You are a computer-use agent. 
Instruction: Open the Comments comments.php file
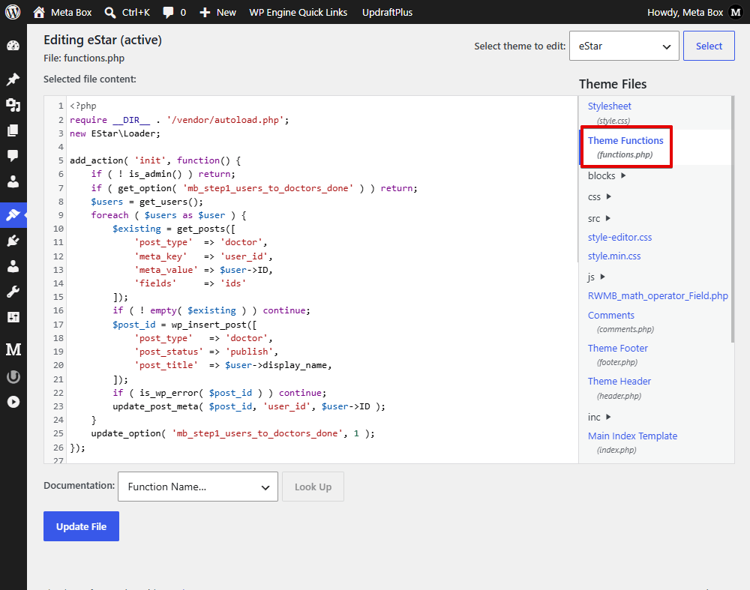tap(611, 315)
